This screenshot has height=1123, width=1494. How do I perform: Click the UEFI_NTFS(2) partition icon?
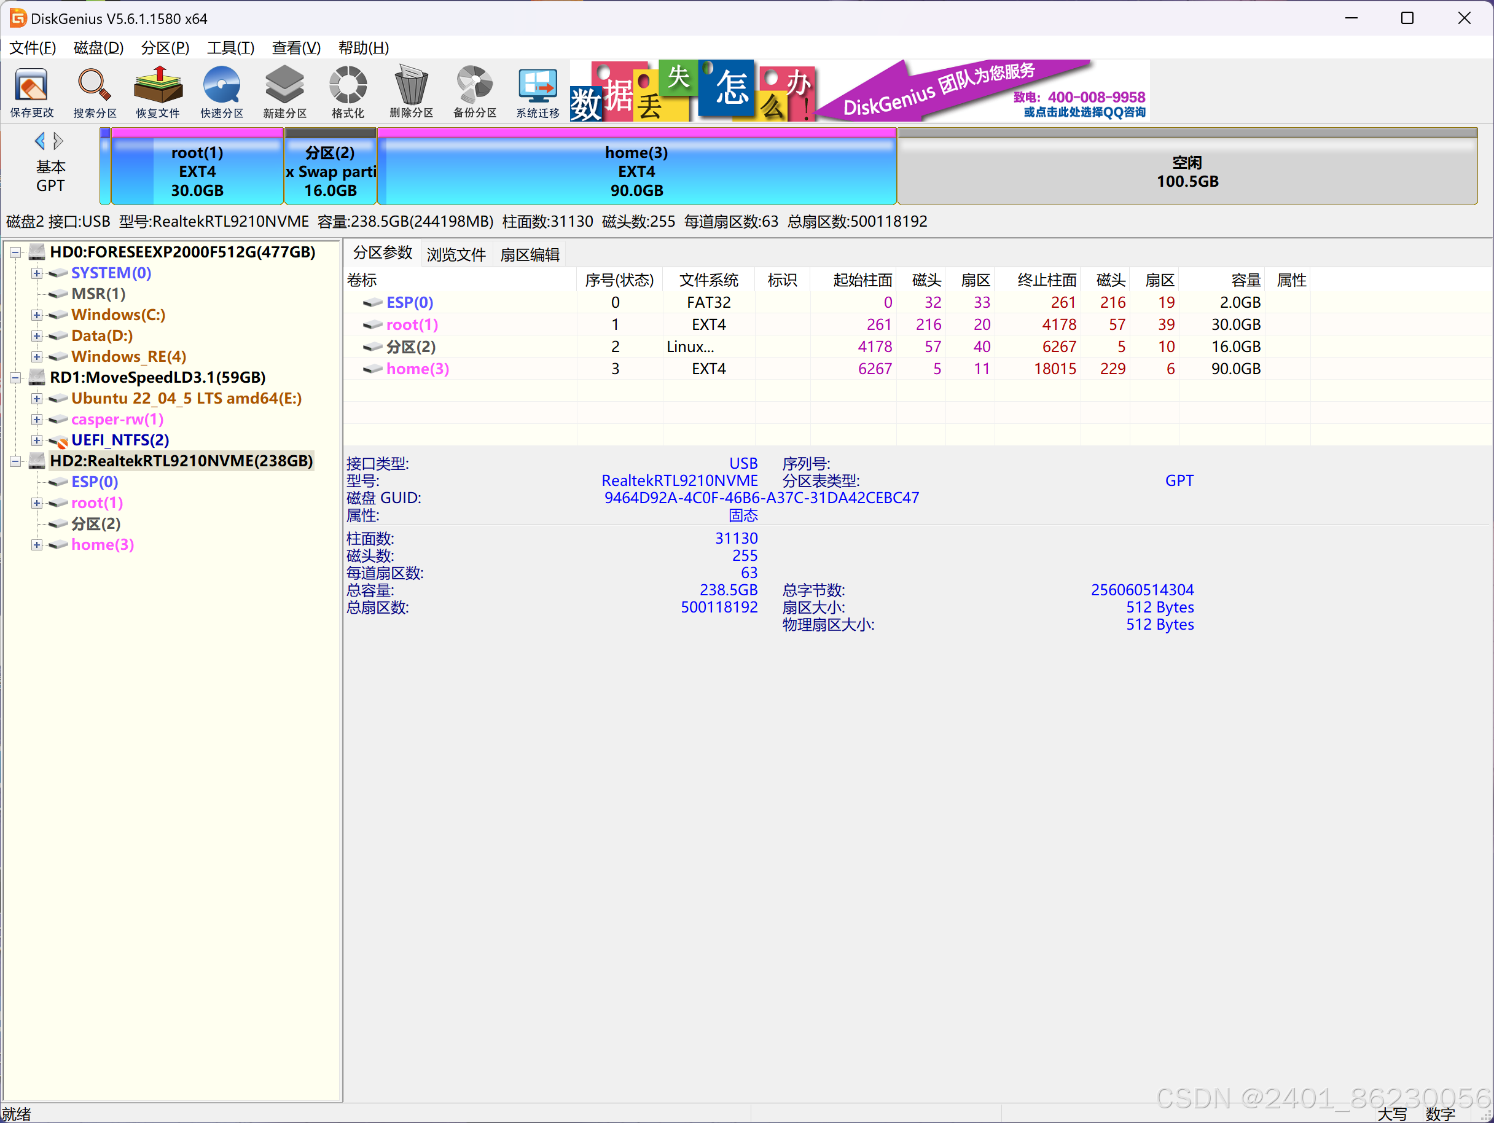[x=59, y=440]
